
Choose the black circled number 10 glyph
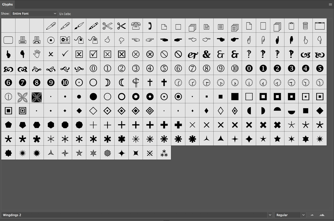[x=65, y=83]
